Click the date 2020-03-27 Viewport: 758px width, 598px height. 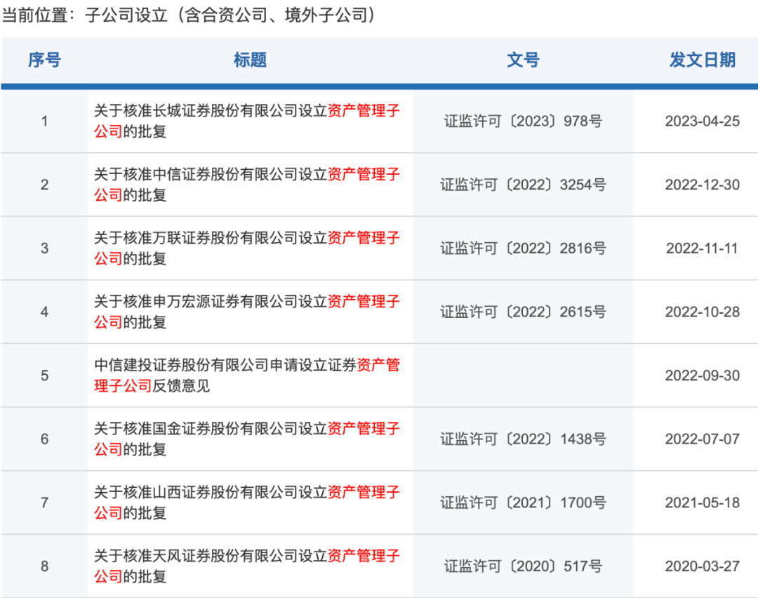703,566
